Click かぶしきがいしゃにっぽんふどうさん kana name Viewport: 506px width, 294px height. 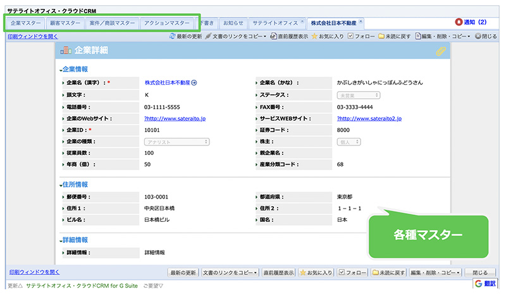click(380, 83)
